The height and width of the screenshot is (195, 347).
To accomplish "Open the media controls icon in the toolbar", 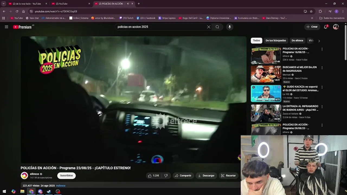I will tap(330, 11).
